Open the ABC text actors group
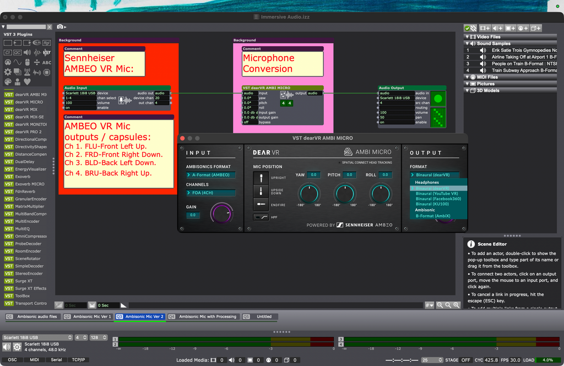 (47, 62)
